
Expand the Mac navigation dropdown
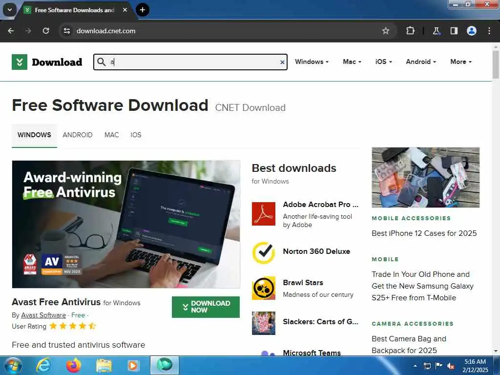(352, 62)
